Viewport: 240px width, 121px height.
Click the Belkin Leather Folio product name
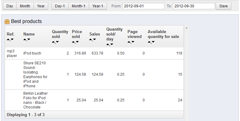coord(35,100)
